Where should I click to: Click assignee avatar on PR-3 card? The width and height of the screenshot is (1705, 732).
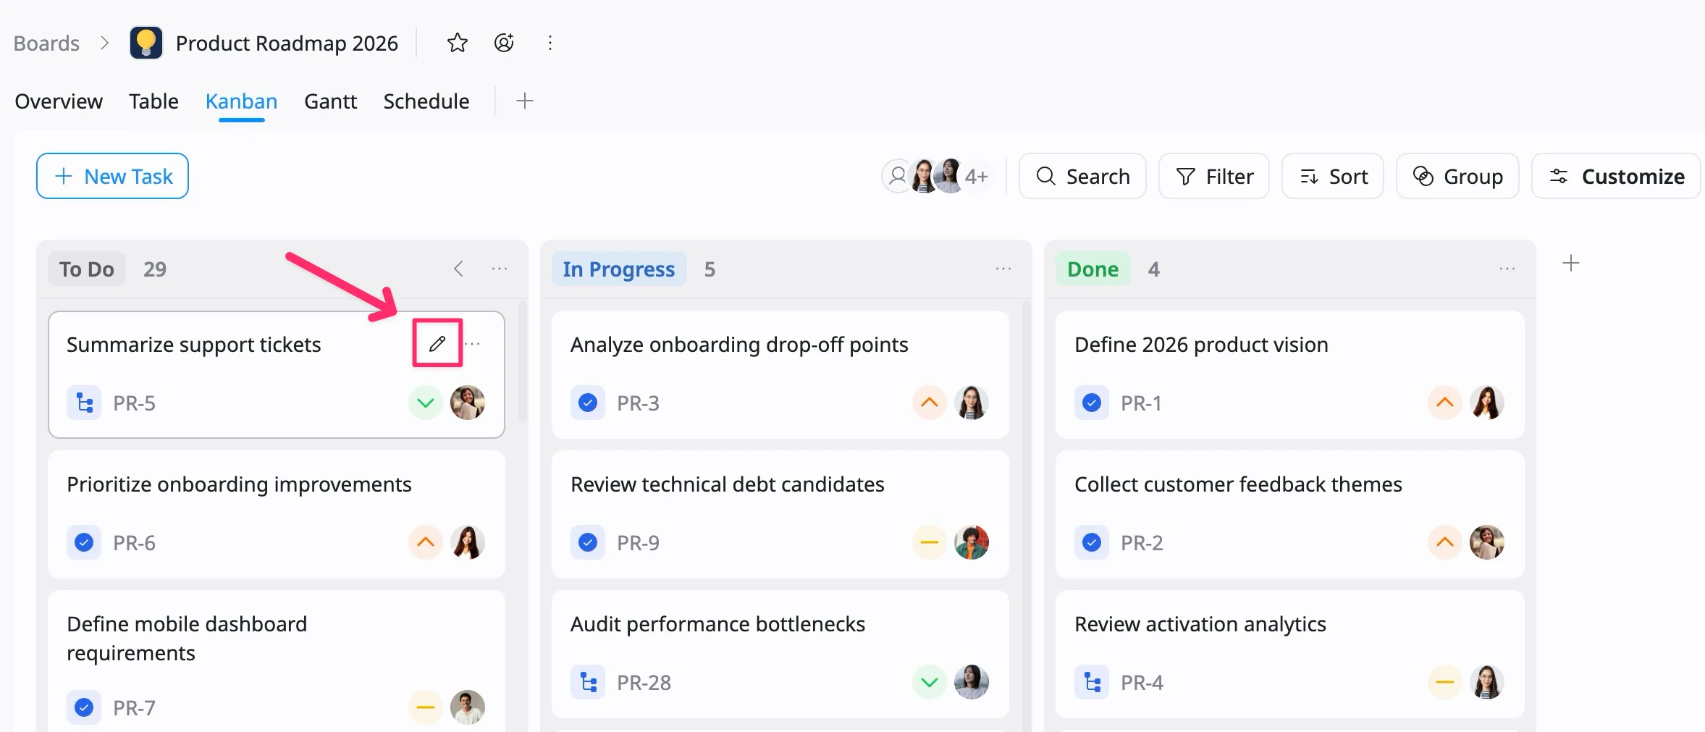972,403
